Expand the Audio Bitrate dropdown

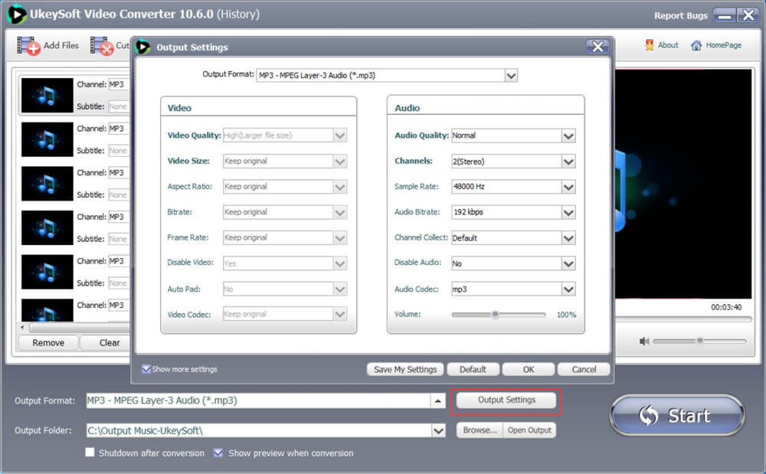point(568,212)
